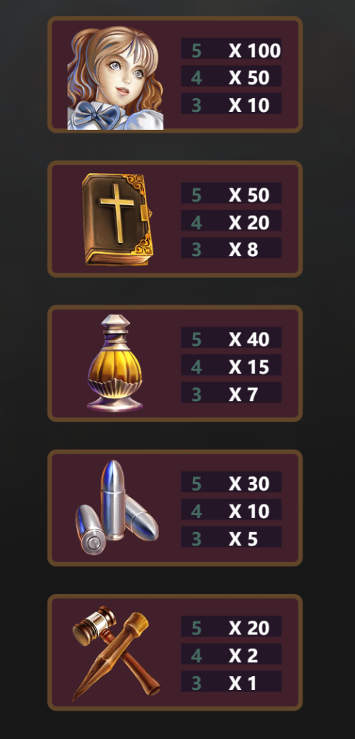Click the holy water bottle symbol

point(115,363)
